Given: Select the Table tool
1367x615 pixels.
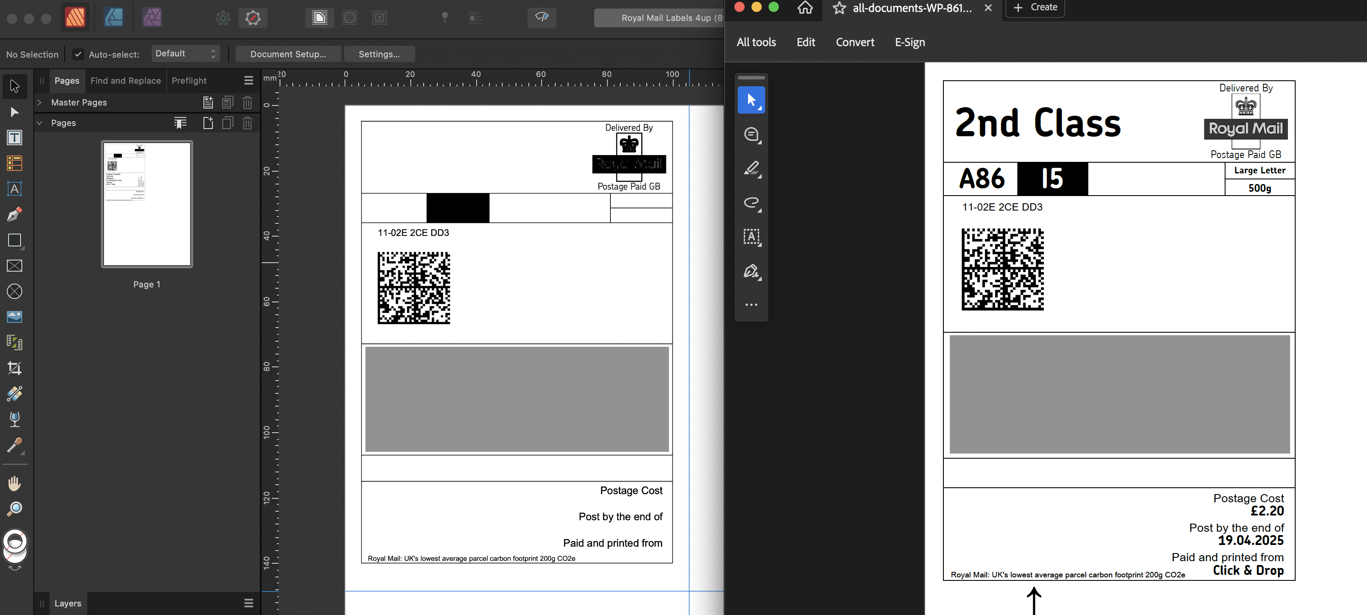Looking at the screenshot, I should pos(15,163).
